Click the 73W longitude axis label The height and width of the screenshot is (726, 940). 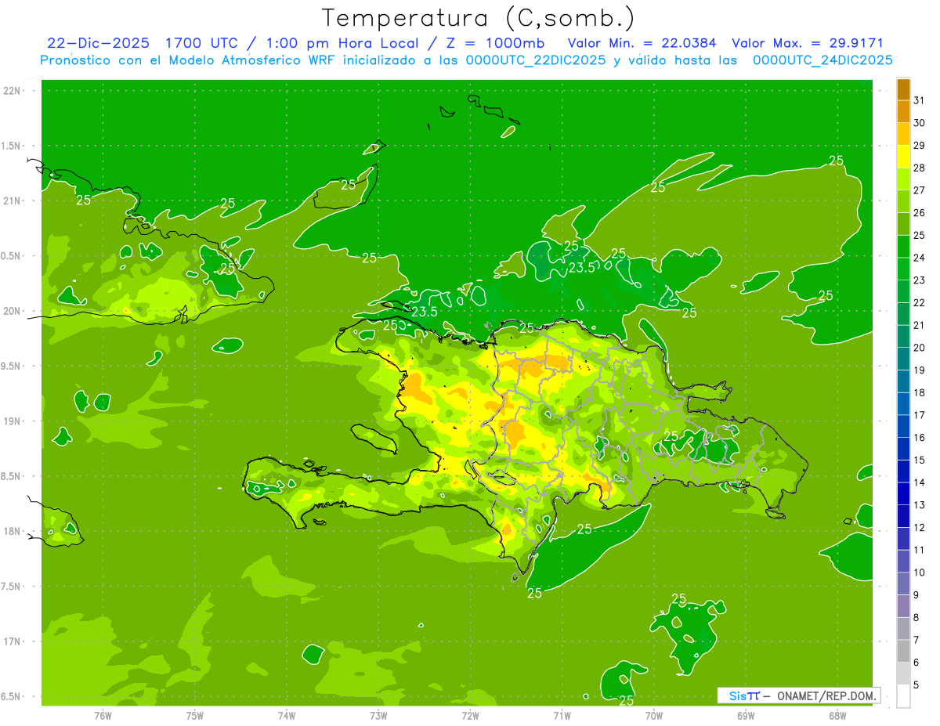coord(378,716)
